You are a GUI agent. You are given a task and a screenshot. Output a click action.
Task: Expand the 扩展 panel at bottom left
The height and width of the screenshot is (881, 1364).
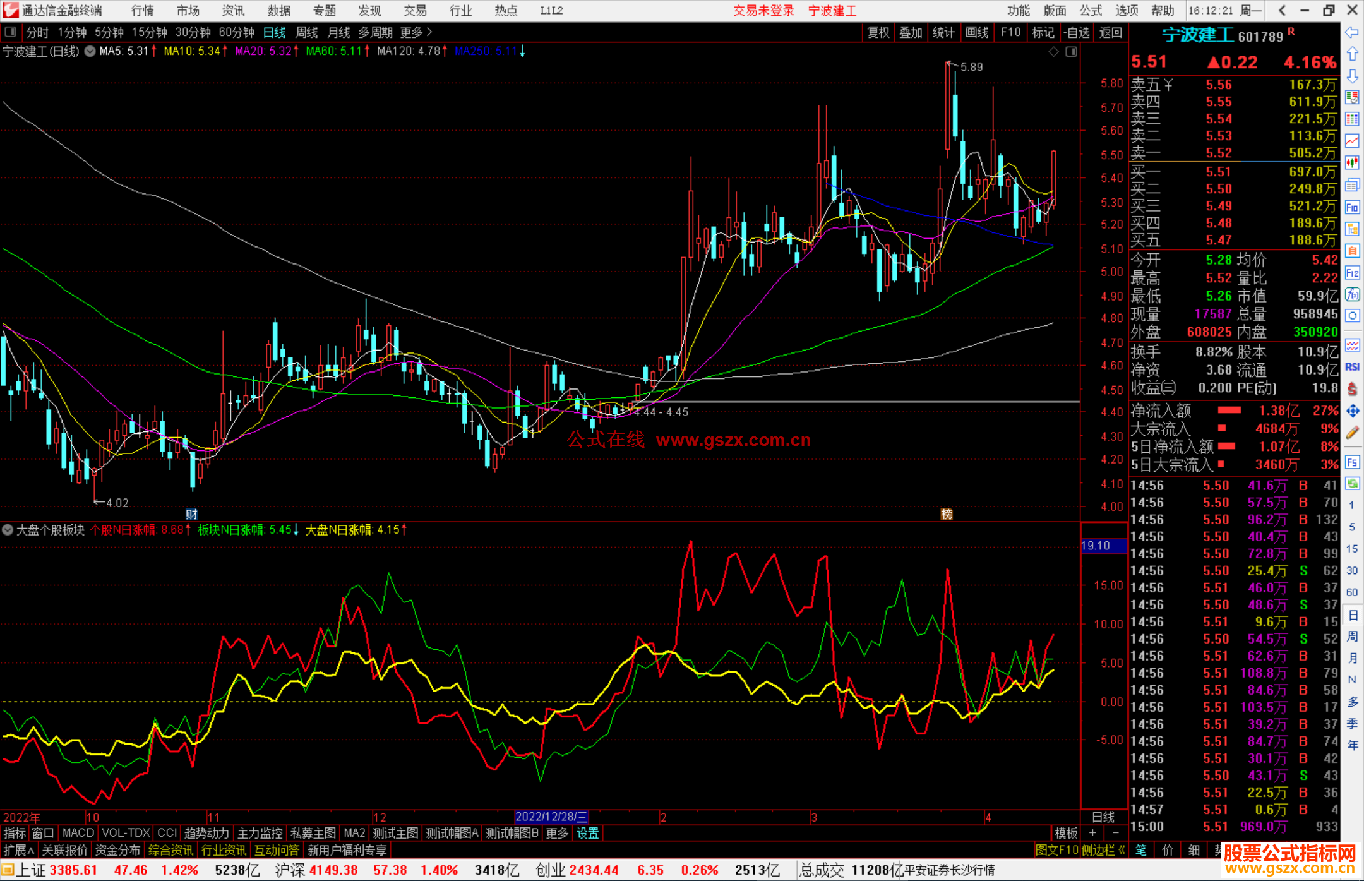(x=18, y=850)
